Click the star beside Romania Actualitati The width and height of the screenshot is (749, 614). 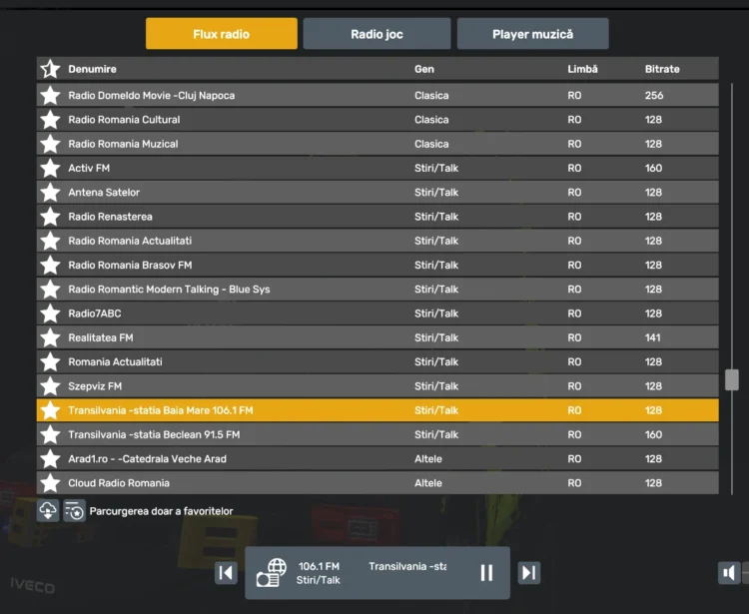pos(50,361)
